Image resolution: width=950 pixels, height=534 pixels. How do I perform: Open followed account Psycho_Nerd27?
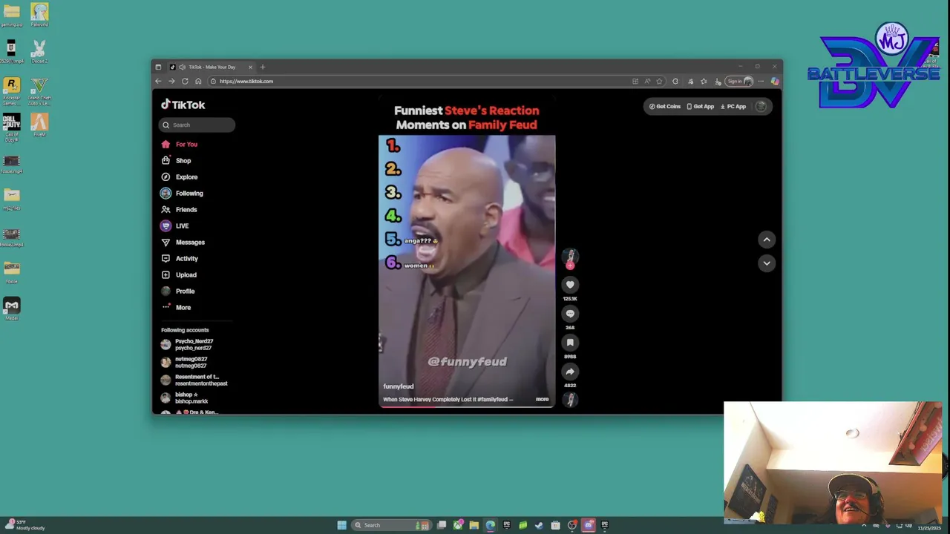tap(188, 345)
